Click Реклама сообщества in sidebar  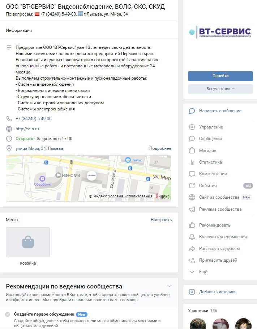coord(220,209)
